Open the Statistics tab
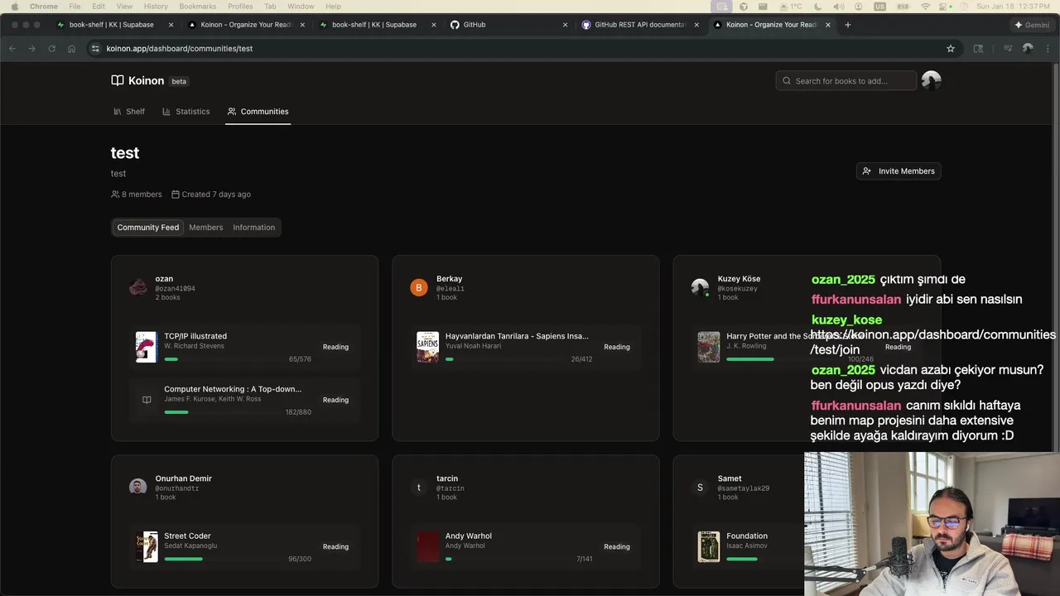Viewport: 1060px width, 596px height. (x=186, y=112)
